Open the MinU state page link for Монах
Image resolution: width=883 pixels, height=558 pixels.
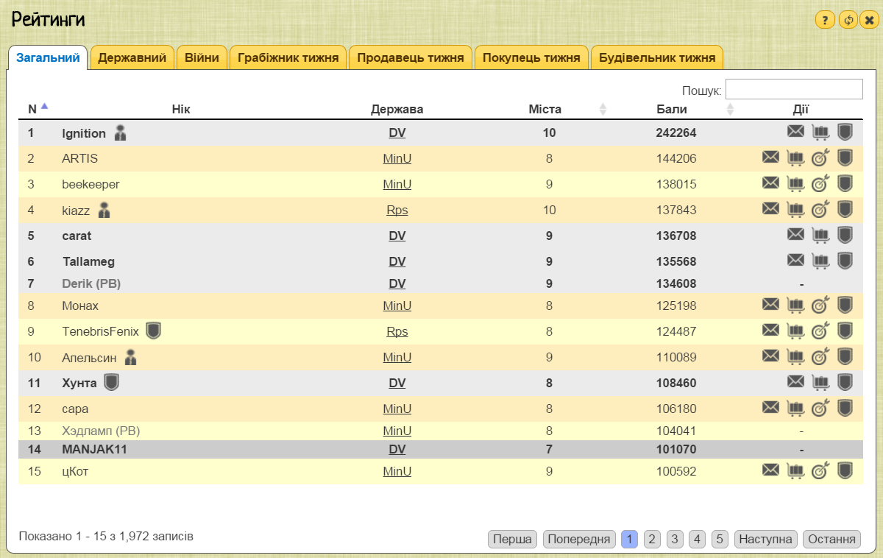click(x=397, y=305)
